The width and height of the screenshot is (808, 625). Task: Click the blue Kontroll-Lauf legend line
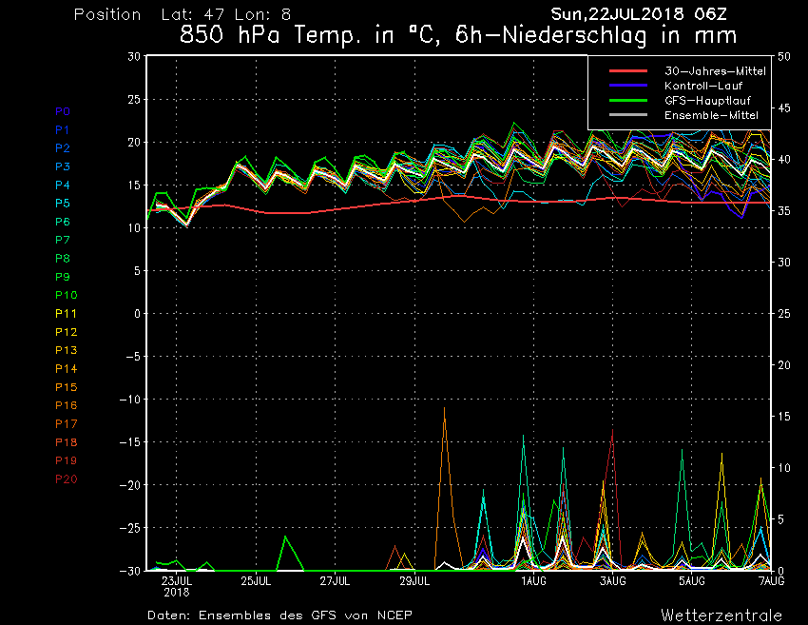point(627,86)
